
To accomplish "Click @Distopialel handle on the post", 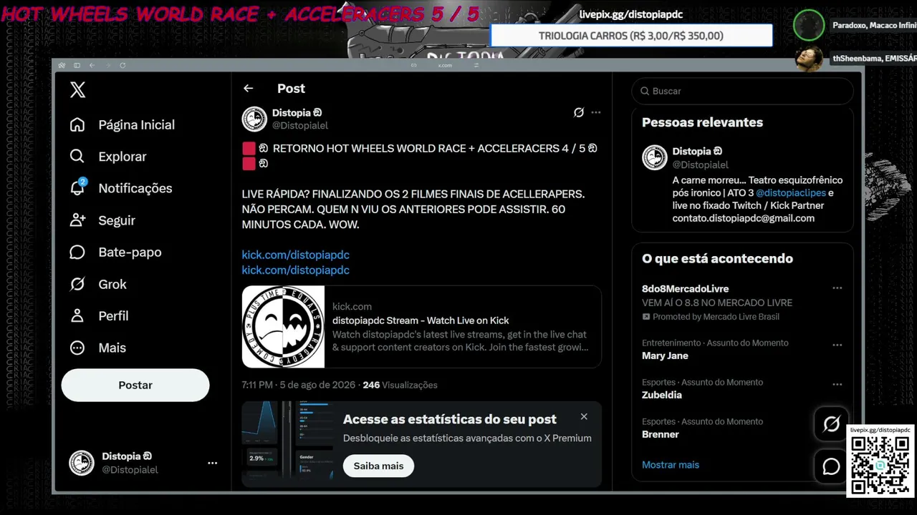I will 300,126.
